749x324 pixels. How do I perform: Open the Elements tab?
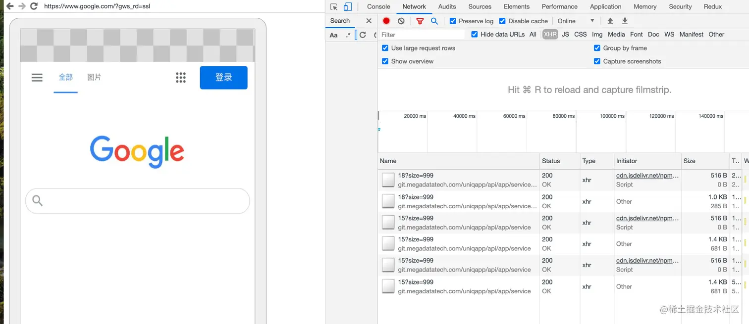[x=517, y=6]
